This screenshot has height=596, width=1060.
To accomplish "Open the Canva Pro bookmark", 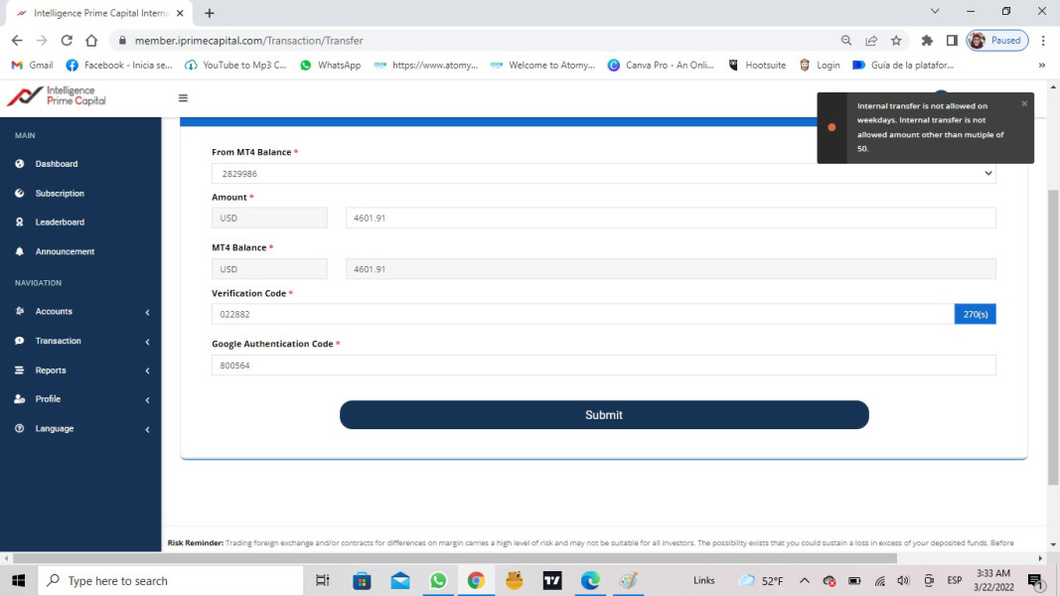I will (662, 65).
